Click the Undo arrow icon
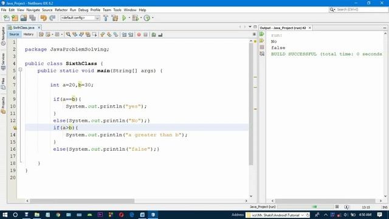 click(x=43, y=18)
